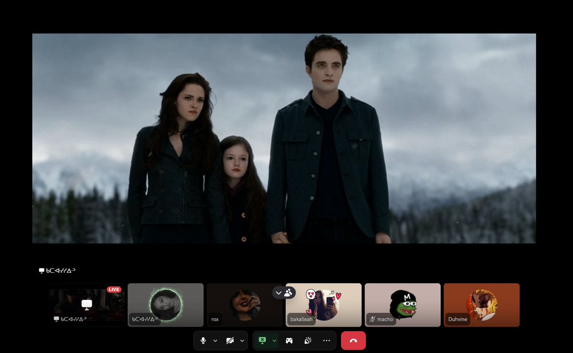Turn on the camera
Viewport: 573px width, 353px height.
[230, 341]
